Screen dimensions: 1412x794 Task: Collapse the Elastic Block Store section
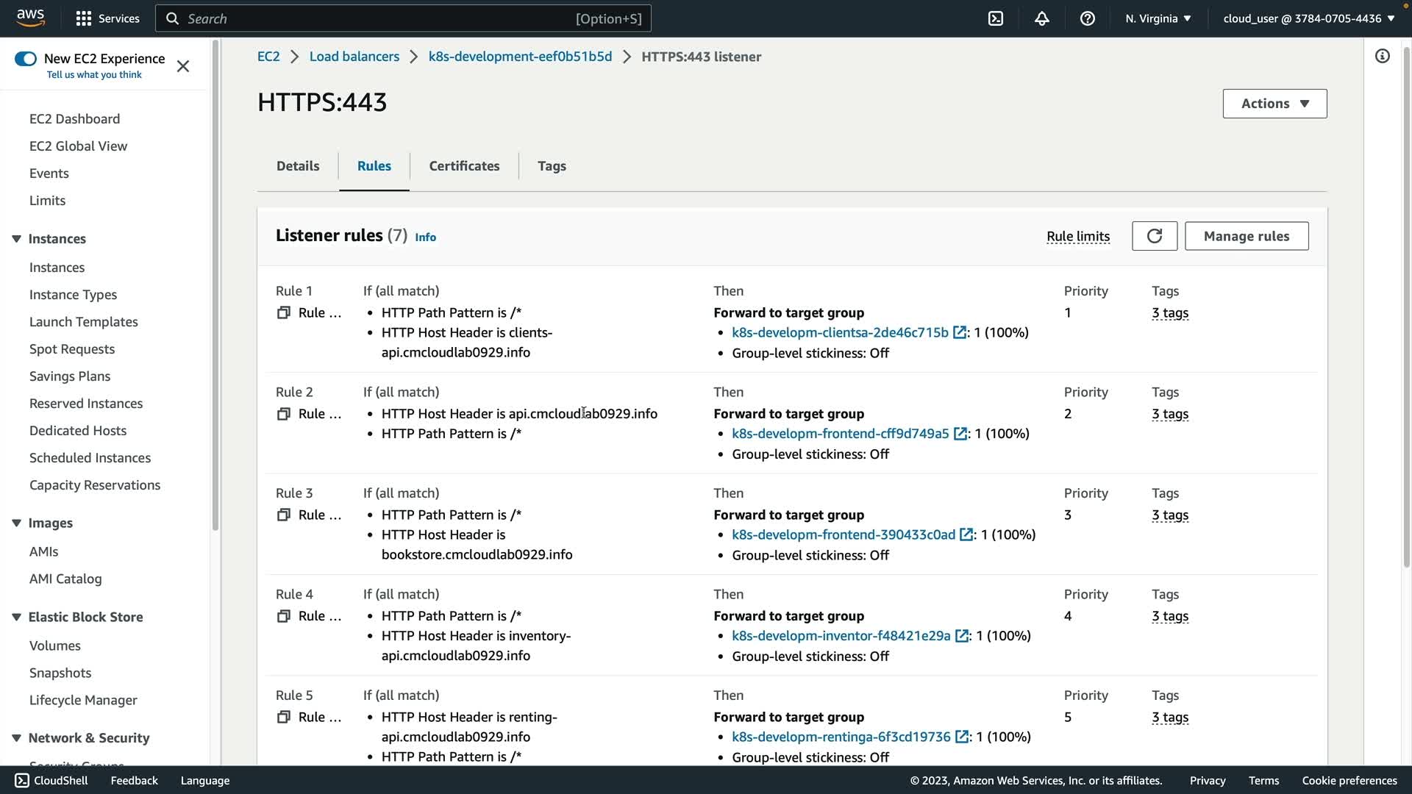17,617
